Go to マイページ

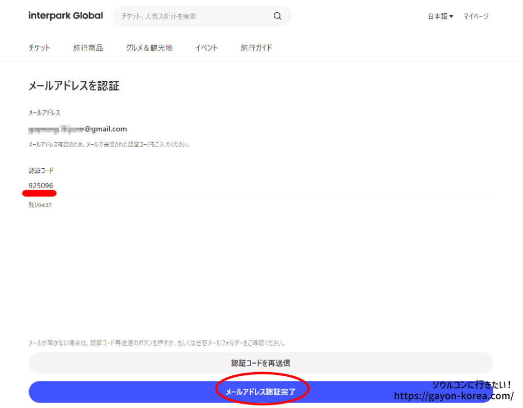click(476, 16)
